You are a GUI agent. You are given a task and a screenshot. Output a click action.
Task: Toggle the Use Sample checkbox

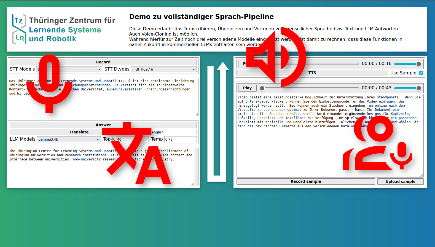pos(421,73)
